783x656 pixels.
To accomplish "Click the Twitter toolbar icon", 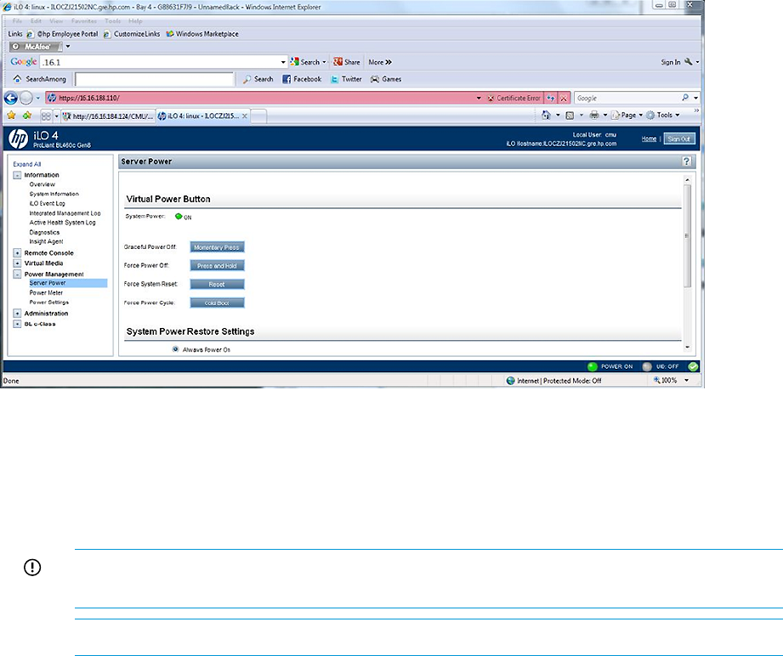I will 346,79.
